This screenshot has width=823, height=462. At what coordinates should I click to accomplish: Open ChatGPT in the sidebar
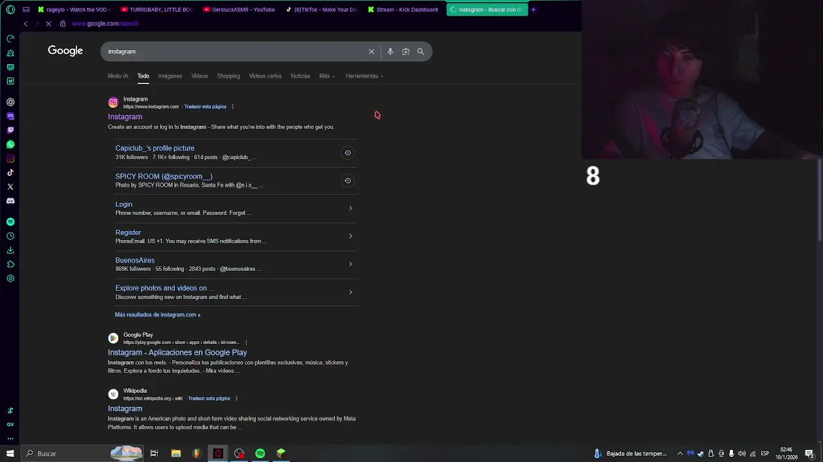(10, 102)
